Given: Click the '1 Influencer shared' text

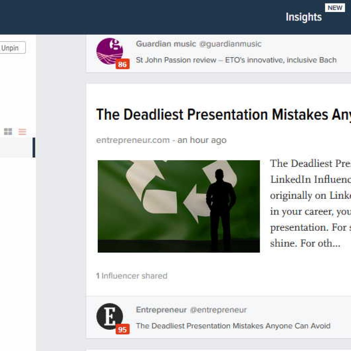Looking at the screenshot, I should pos(132,276).
